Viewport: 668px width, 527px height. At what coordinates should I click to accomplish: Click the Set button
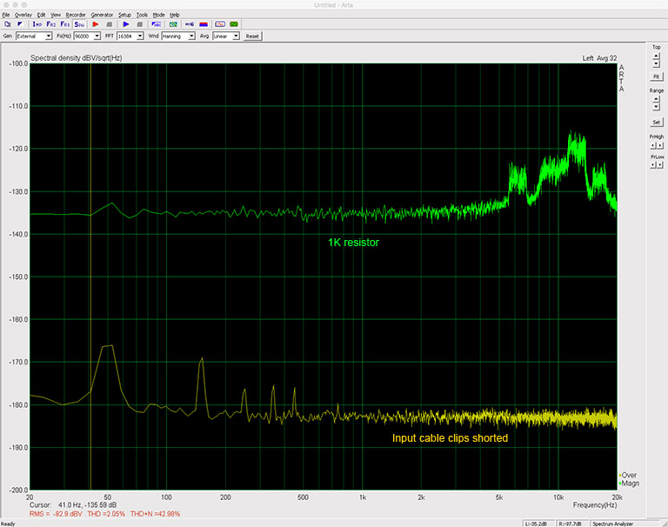(657, 123)
